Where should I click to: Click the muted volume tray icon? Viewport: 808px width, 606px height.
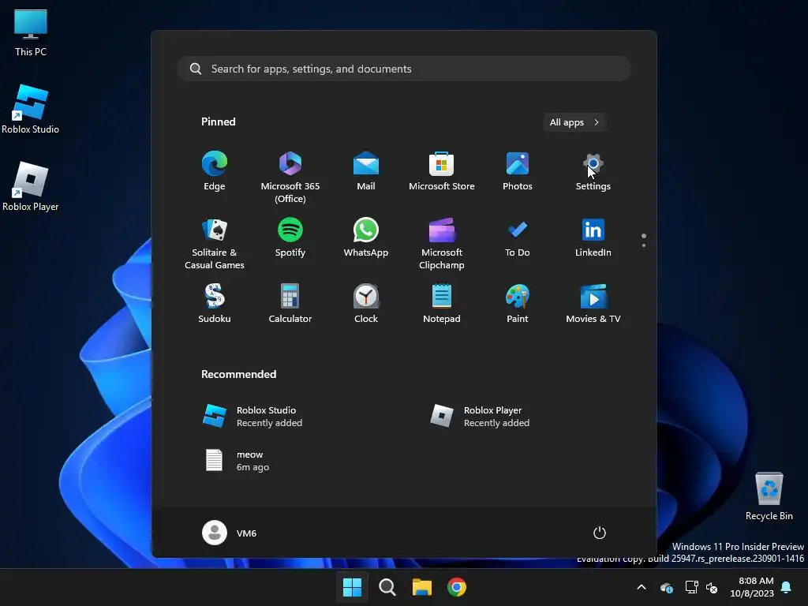click(712, 587)
